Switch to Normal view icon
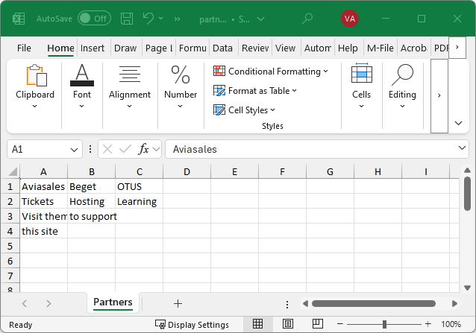This screenshot has width=476, height=333. click(257, 324)
